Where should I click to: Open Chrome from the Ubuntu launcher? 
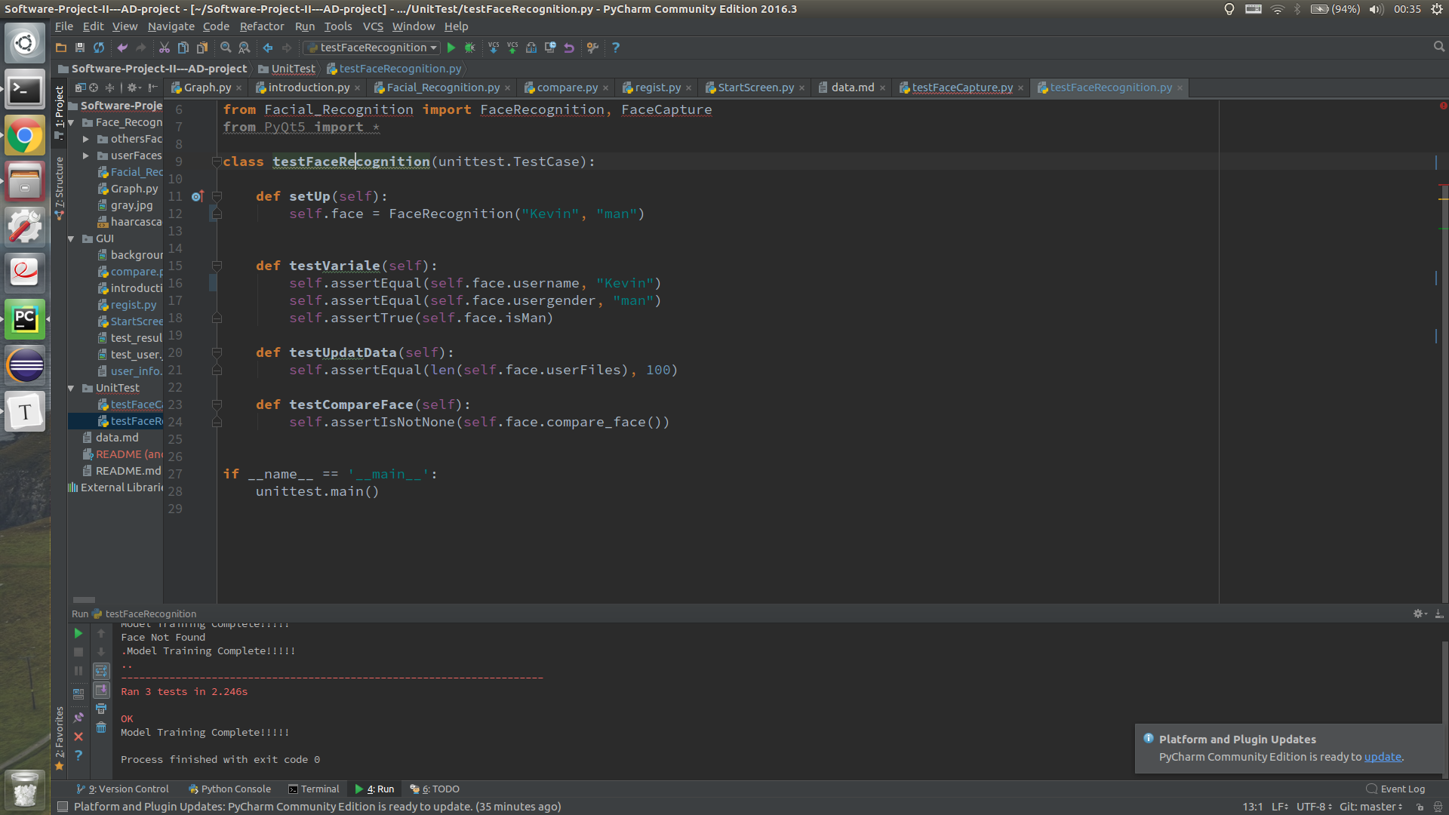[25, 137]
